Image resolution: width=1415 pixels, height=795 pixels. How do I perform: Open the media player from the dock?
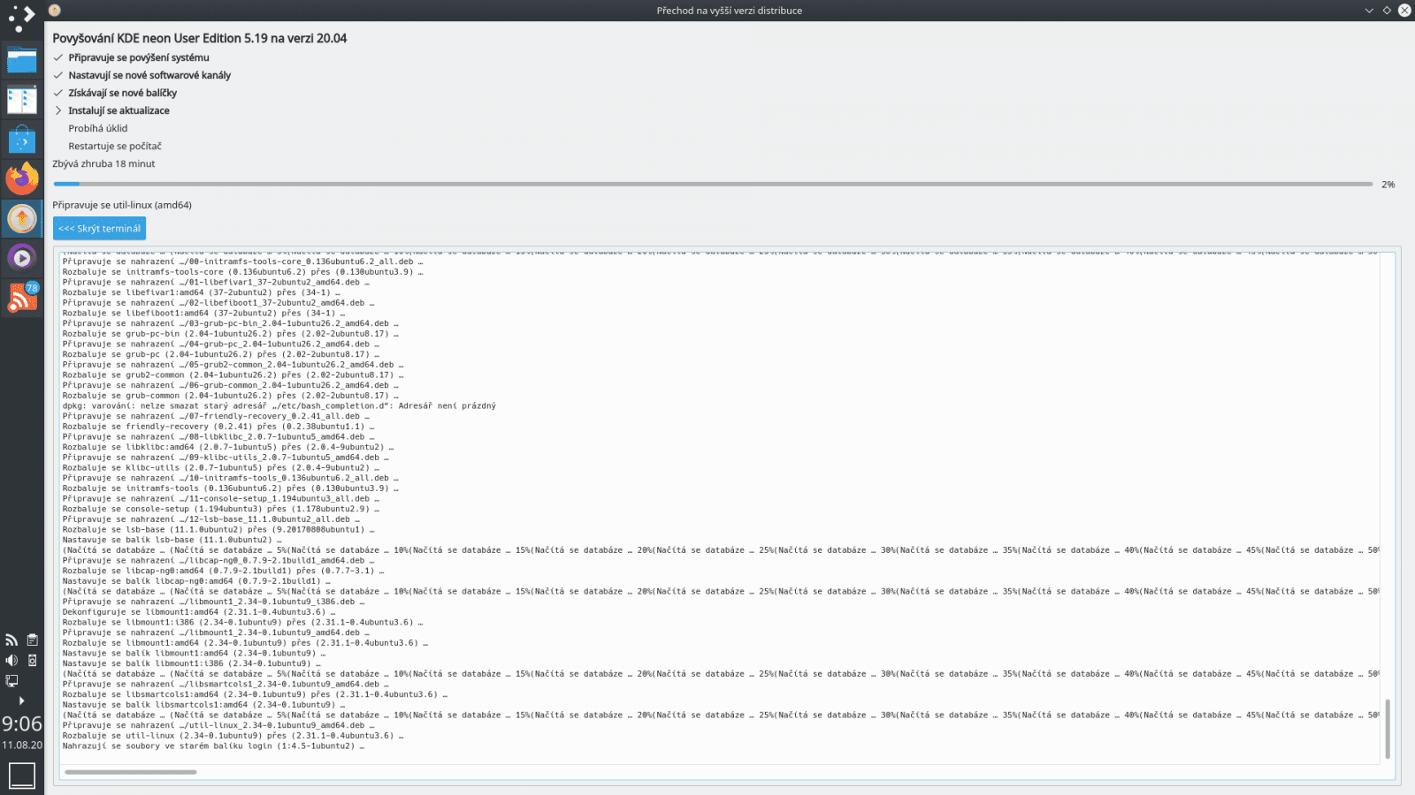(x=22, y=257)
